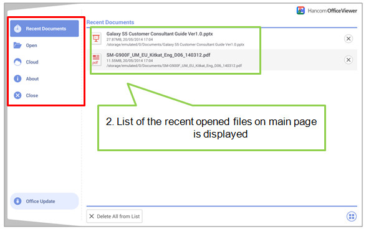Click the Close X circle icon
This screenshot has height=229, width=366.
[17, 95]
